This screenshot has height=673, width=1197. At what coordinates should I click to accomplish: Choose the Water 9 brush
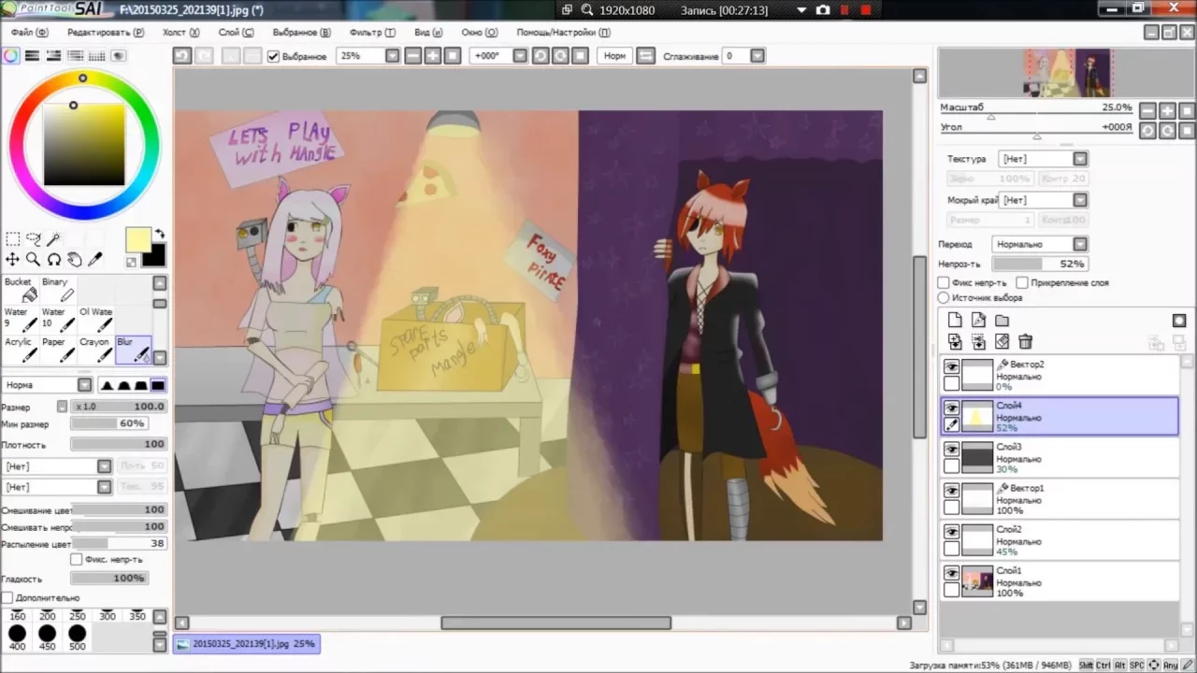pos(21,320)
